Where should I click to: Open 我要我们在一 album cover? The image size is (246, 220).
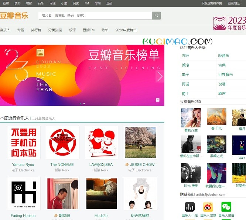(x=216, y=173)
